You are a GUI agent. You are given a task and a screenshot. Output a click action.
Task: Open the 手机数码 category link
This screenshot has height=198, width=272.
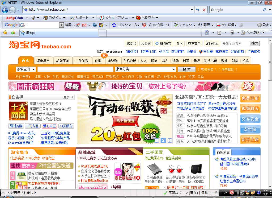(130, 61)
